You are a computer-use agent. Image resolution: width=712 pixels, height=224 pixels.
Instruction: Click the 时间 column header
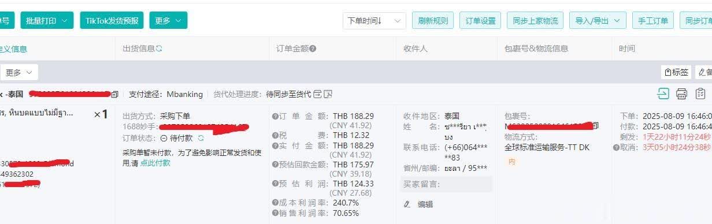[626, 49]
